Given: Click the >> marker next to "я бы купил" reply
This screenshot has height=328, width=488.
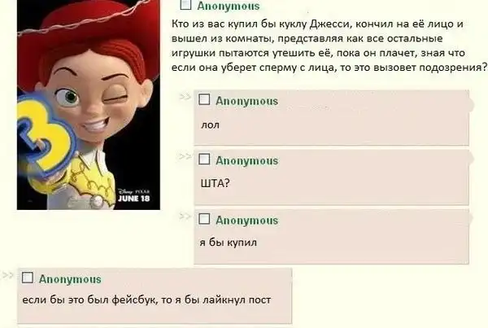Looking at the screenshot, I should [185, 216].
